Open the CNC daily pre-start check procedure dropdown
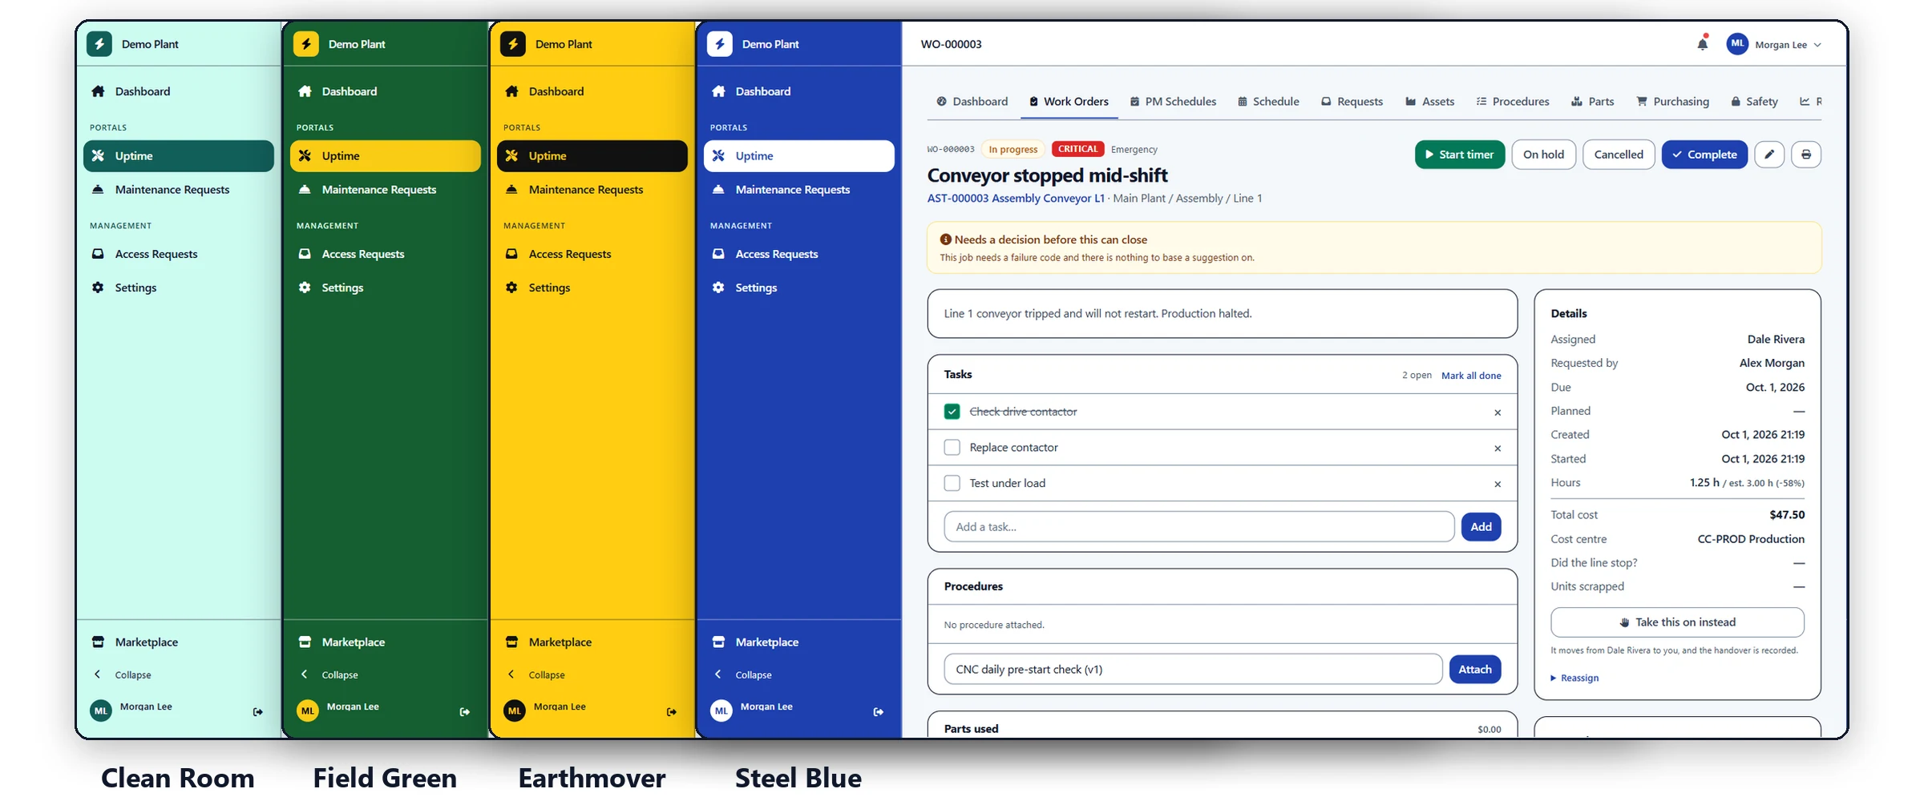The image size is (1924, 801). pyautogui.click(x=1193, y=670)
